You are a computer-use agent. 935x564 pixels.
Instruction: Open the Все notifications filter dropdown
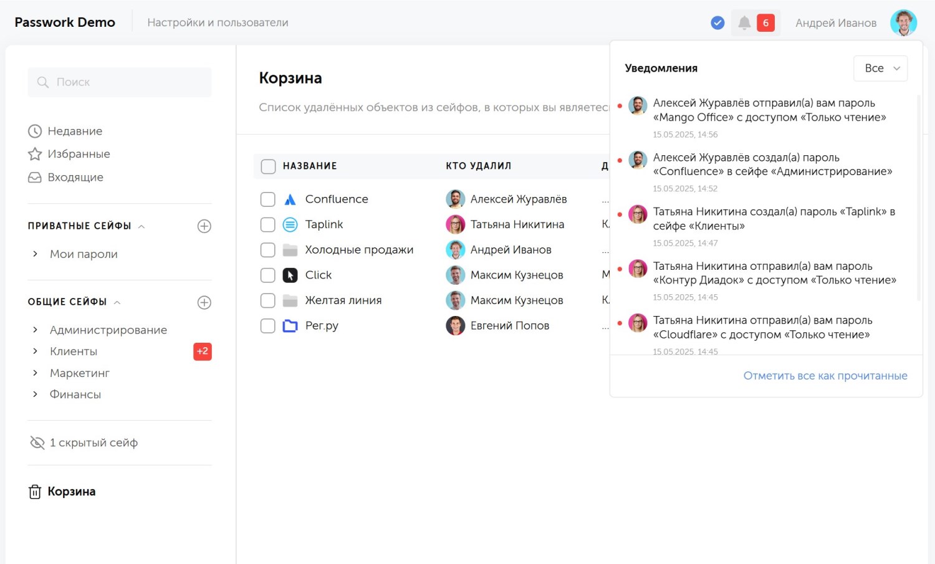click(880, 69)
